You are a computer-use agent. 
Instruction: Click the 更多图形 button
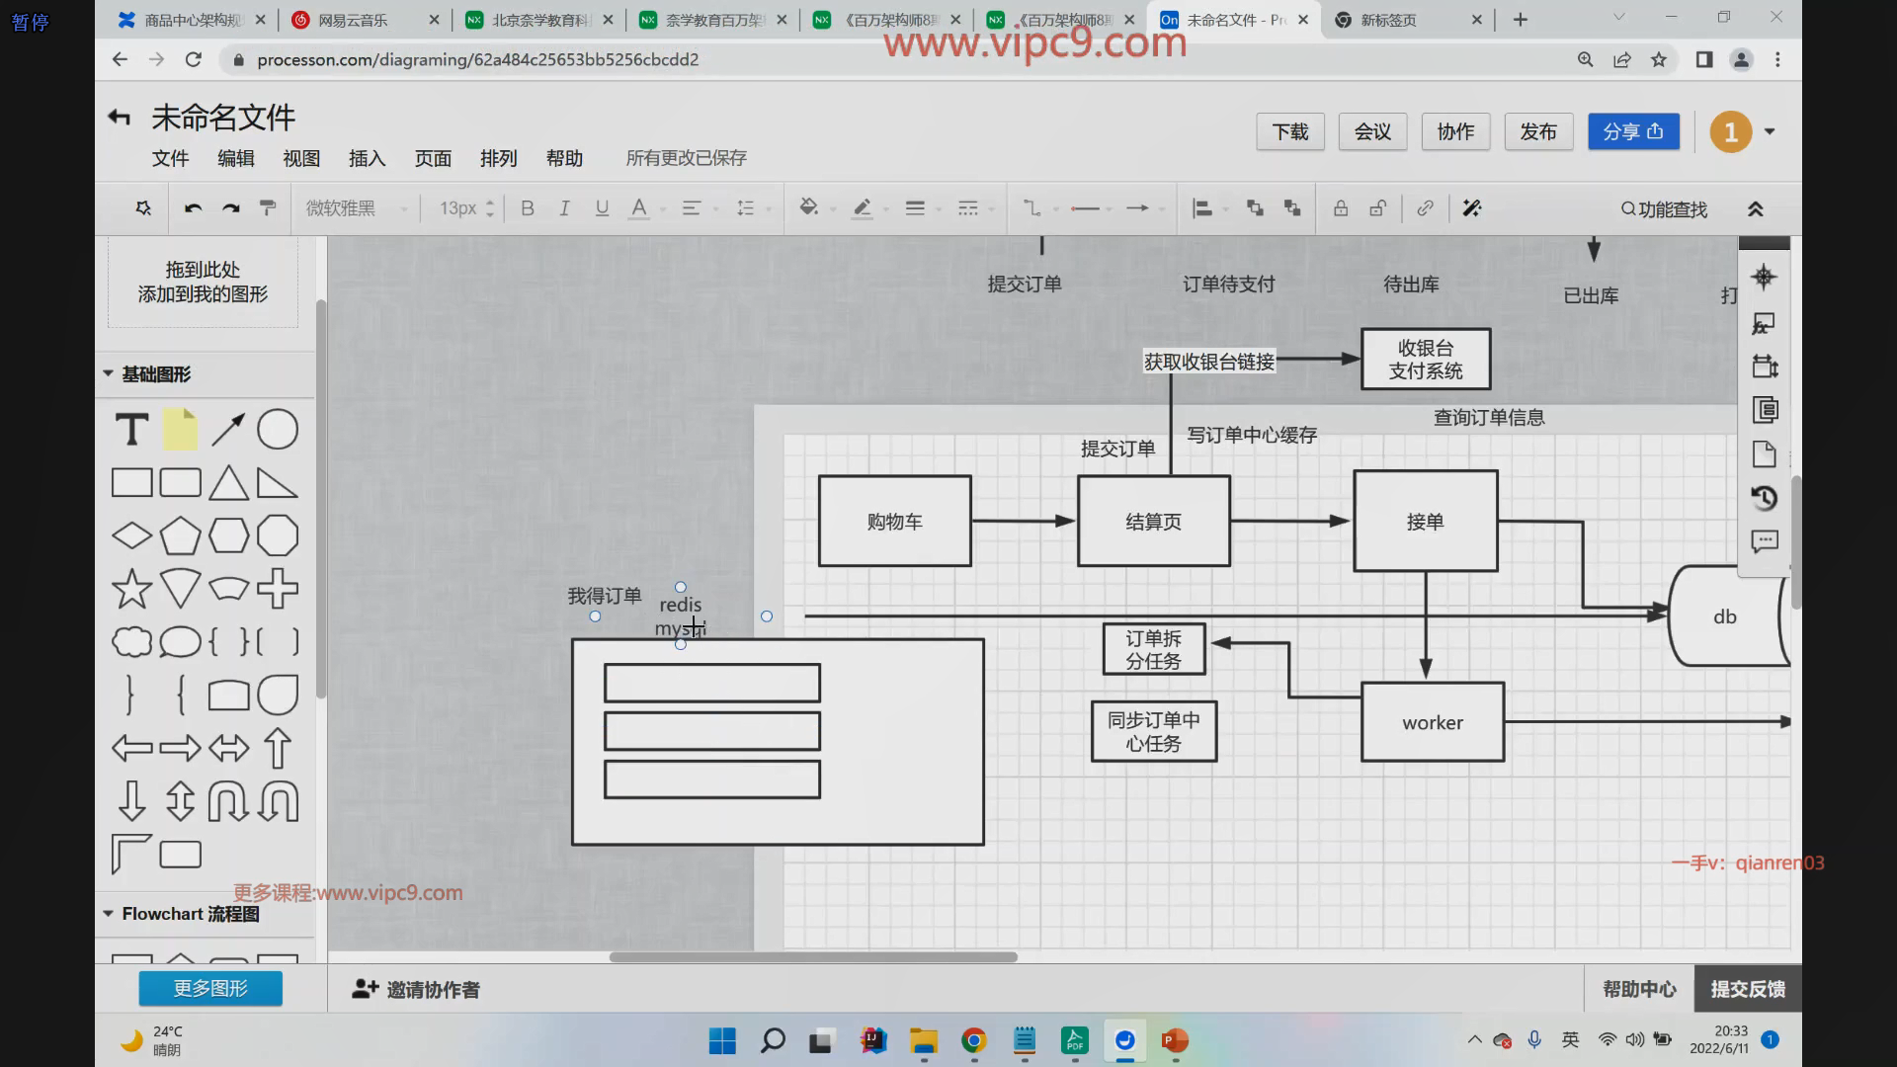[x=210, y=988]
